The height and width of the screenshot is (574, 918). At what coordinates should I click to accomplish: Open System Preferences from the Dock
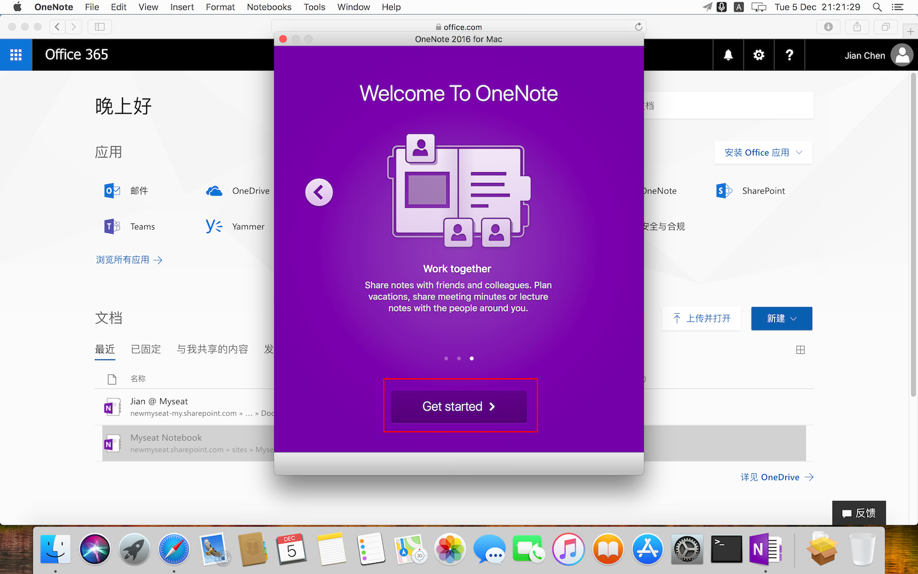[x=687, y=549]
